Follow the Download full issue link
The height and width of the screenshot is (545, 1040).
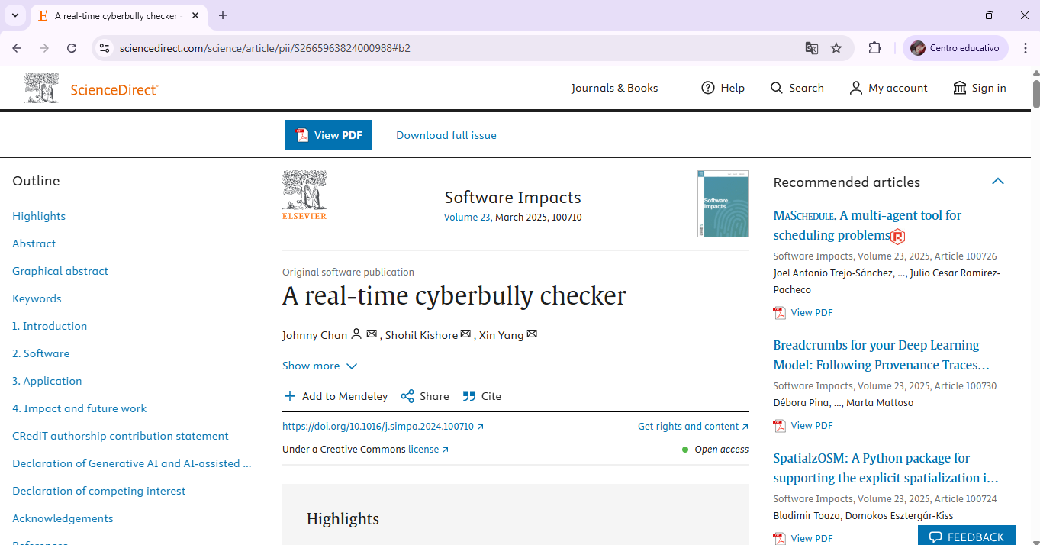click(x=446, y=135)
